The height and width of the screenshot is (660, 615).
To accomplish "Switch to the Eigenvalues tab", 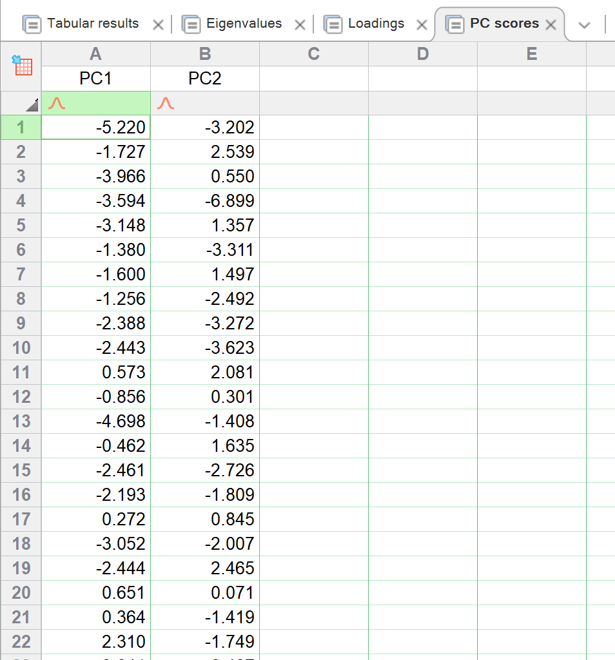I will 244,24.
